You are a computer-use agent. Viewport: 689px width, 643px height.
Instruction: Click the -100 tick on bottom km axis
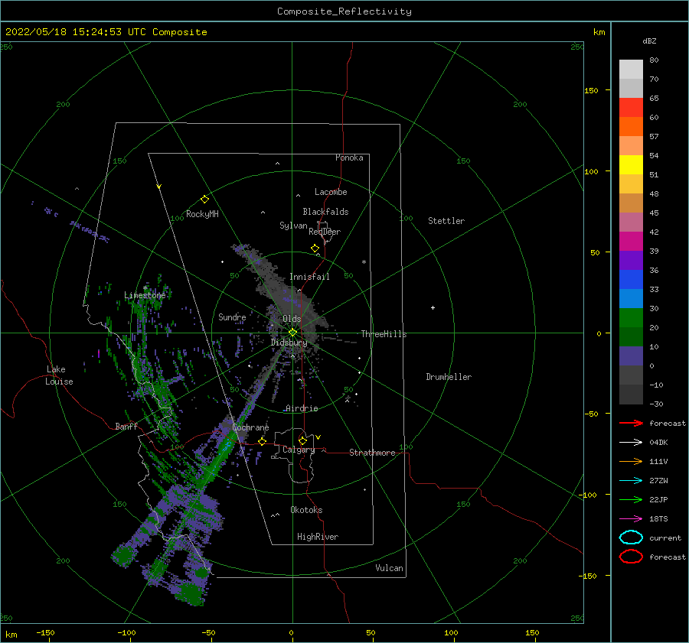(x=126, y=633)
